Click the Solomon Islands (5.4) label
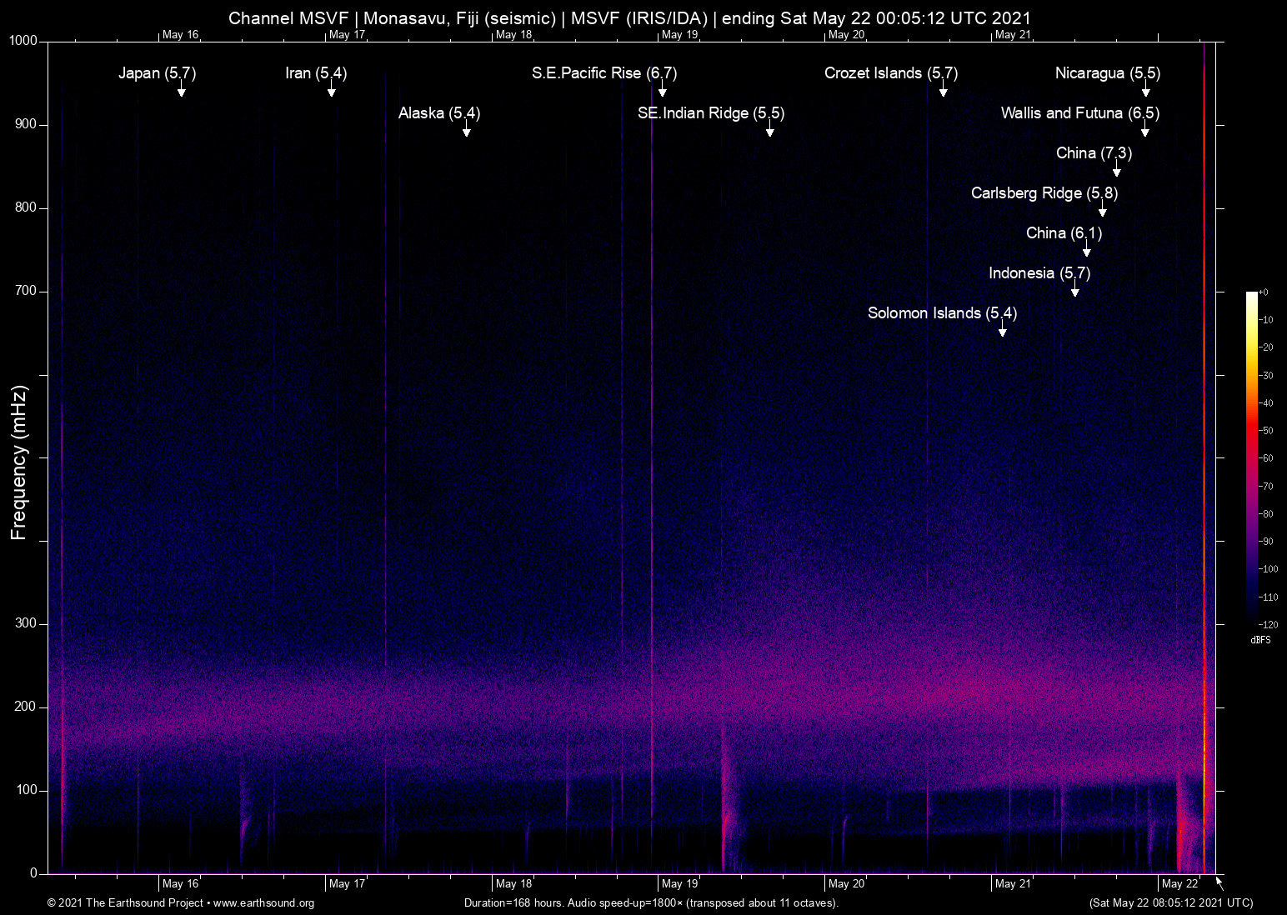Image resolution: width=1287 pixels, height=915 pixels. point(942,313)
